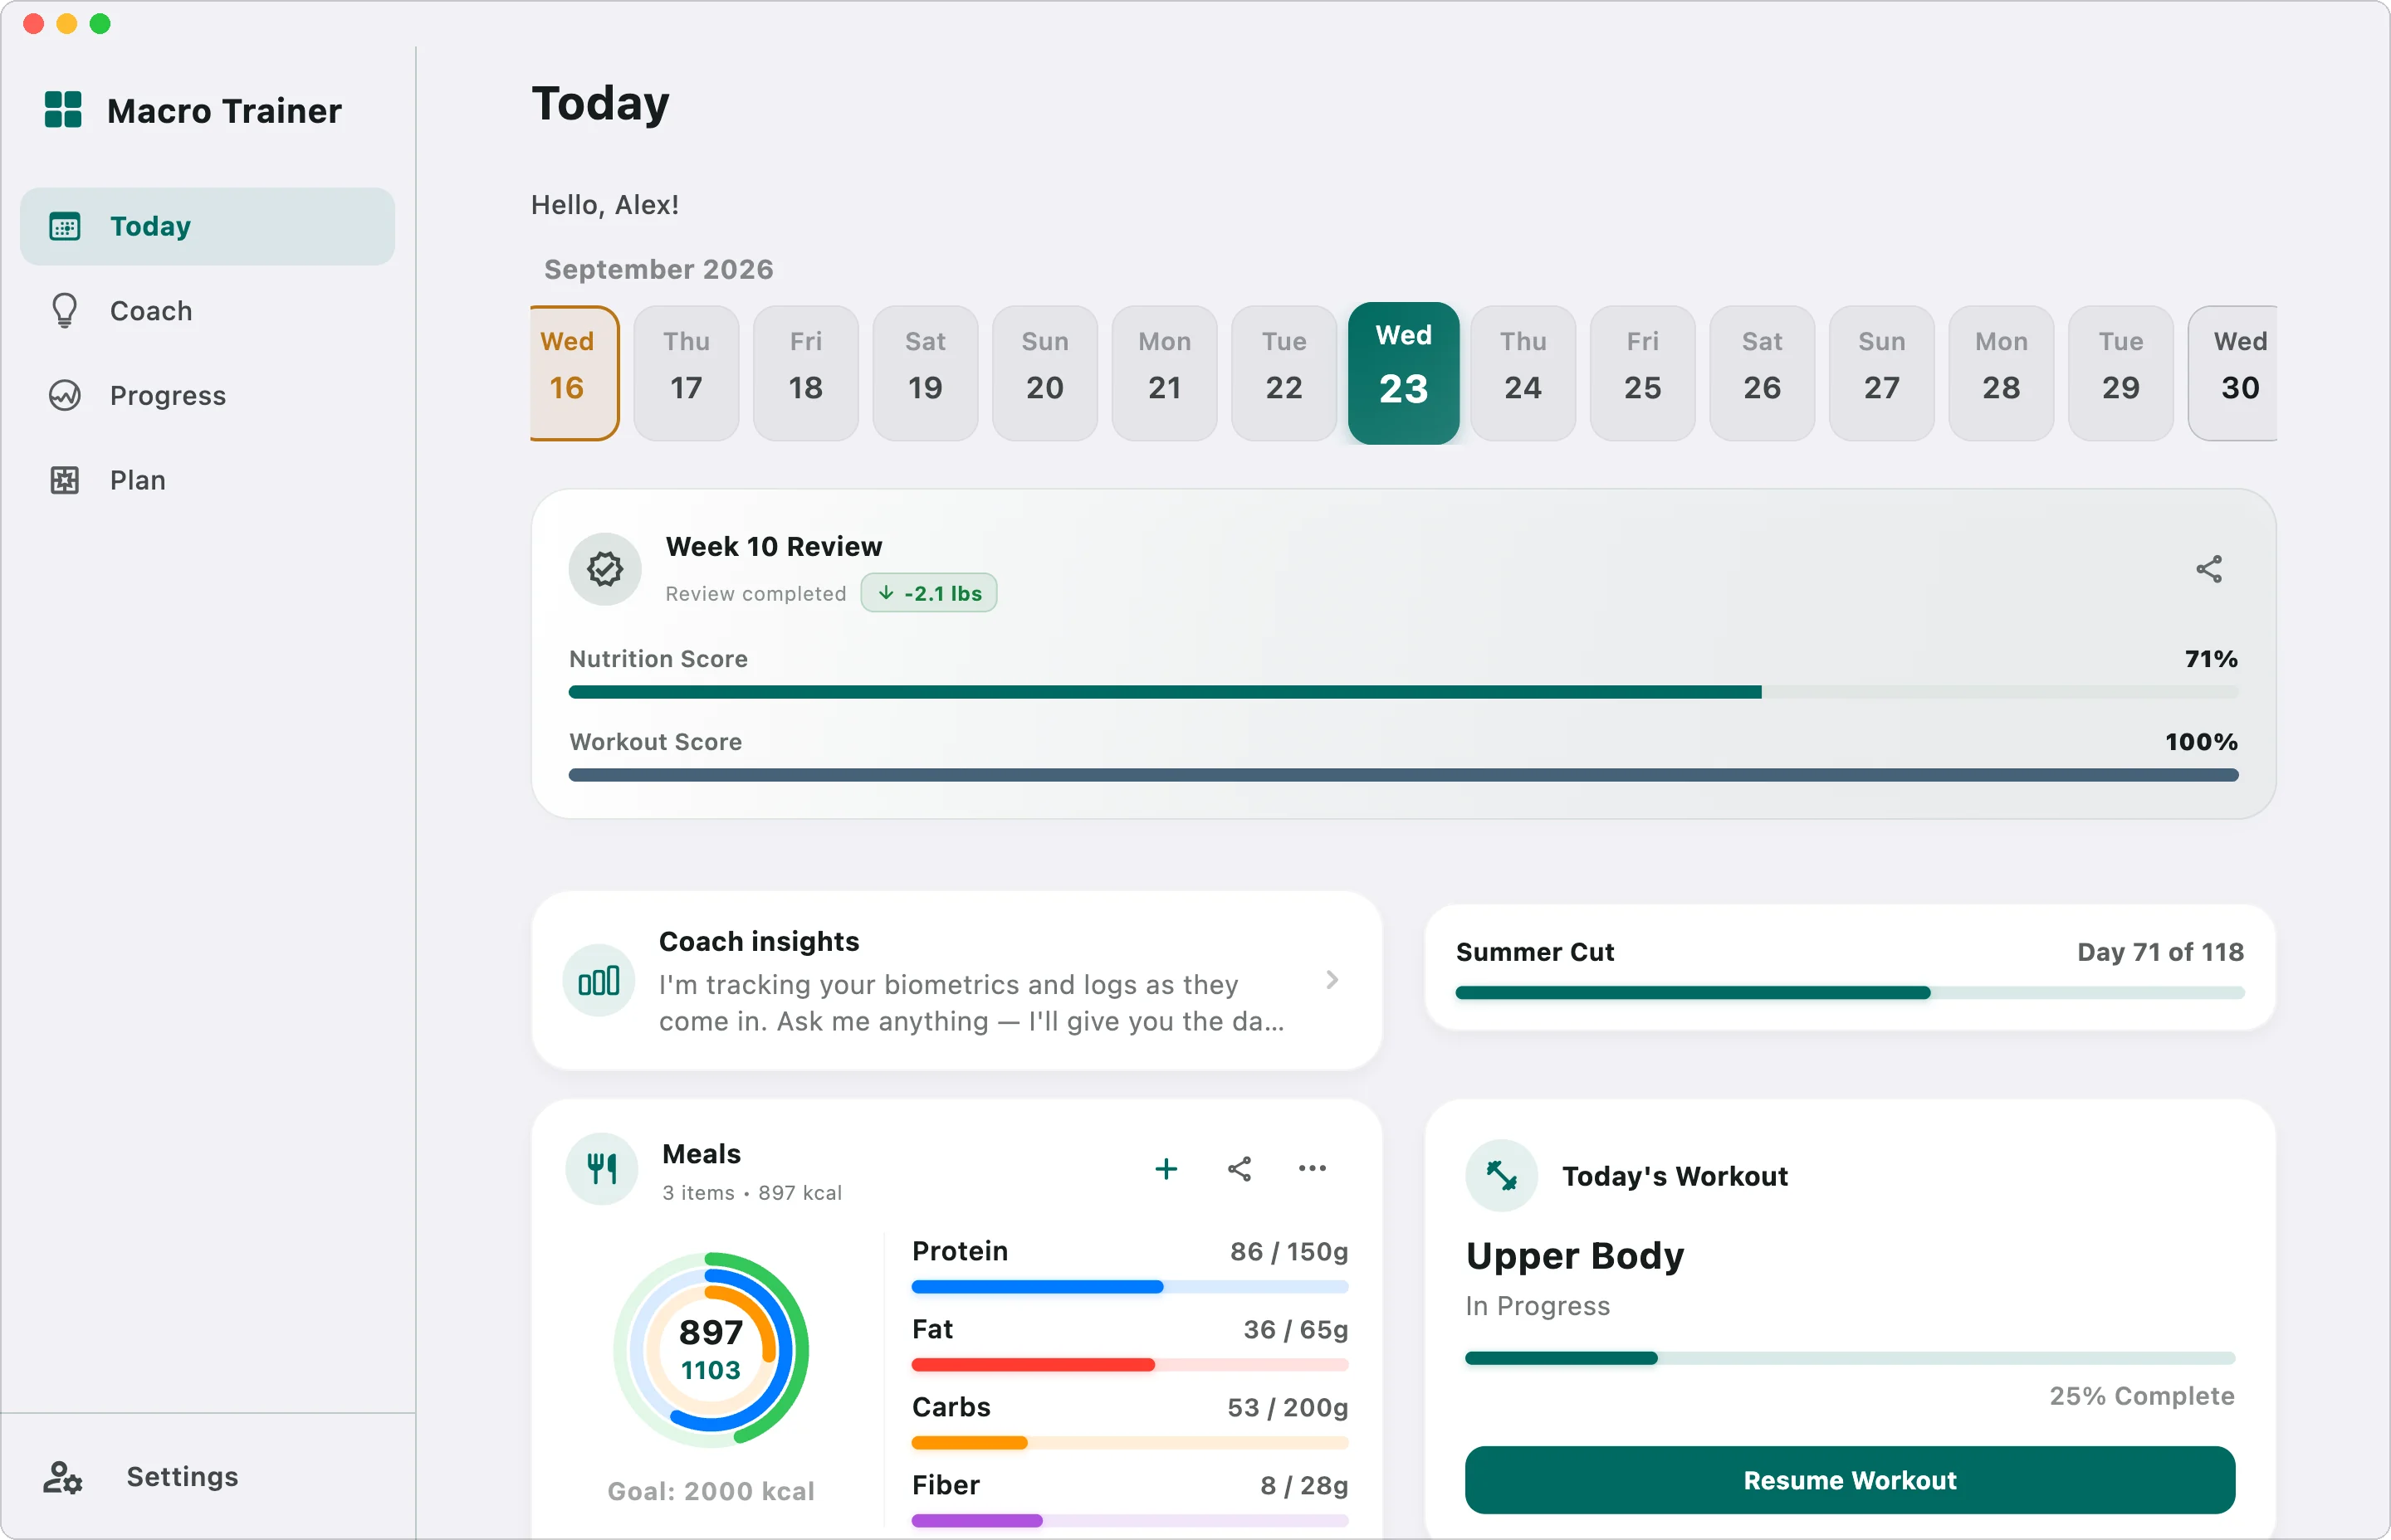Select Sat 26 in the date strip
Screen dimensions: 2391x1540
tap(1763, 373)
